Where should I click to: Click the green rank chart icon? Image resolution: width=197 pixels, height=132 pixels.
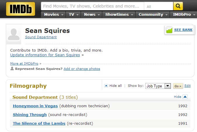click(169, 30)
